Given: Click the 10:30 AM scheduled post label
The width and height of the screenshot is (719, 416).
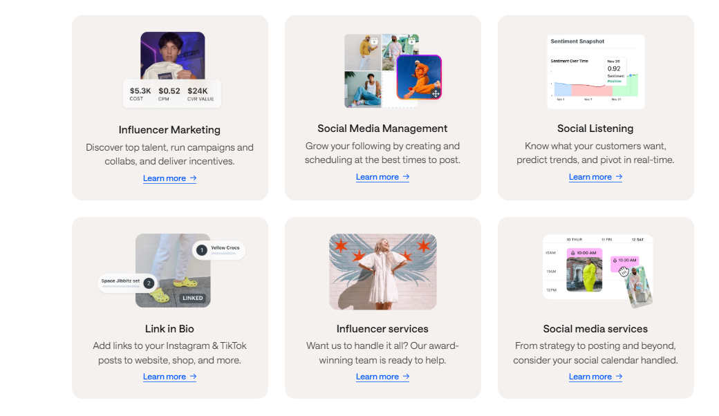Looking at the screenshot, I should (625, 261).
